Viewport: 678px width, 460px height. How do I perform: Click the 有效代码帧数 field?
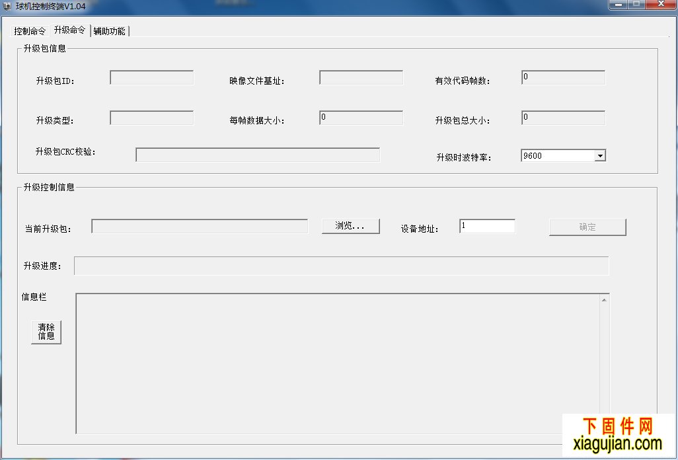(x=564, y=78)
